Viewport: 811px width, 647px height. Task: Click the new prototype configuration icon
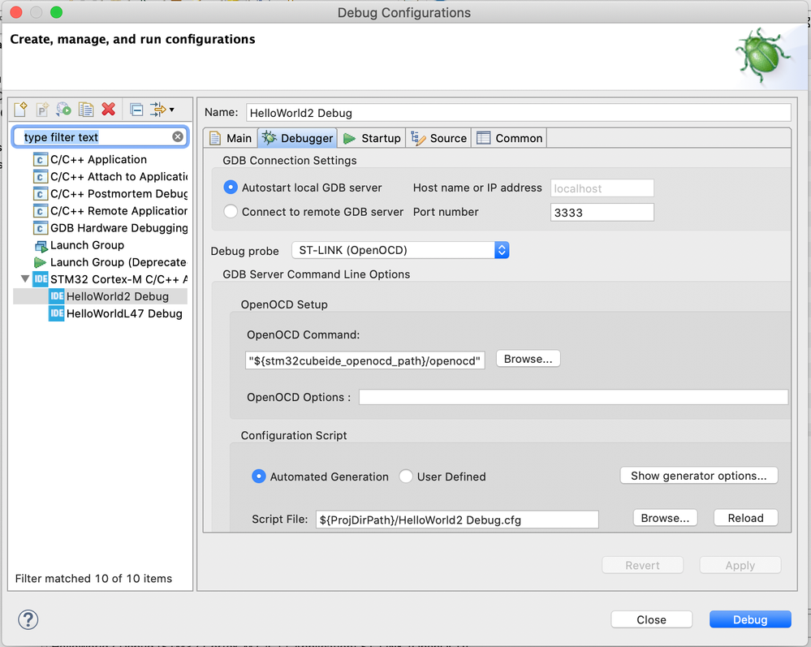pos(42,109)
